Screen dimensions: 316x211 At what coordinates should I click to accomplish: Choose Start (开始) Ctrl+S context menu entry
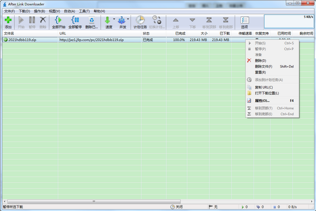point(272,43)
